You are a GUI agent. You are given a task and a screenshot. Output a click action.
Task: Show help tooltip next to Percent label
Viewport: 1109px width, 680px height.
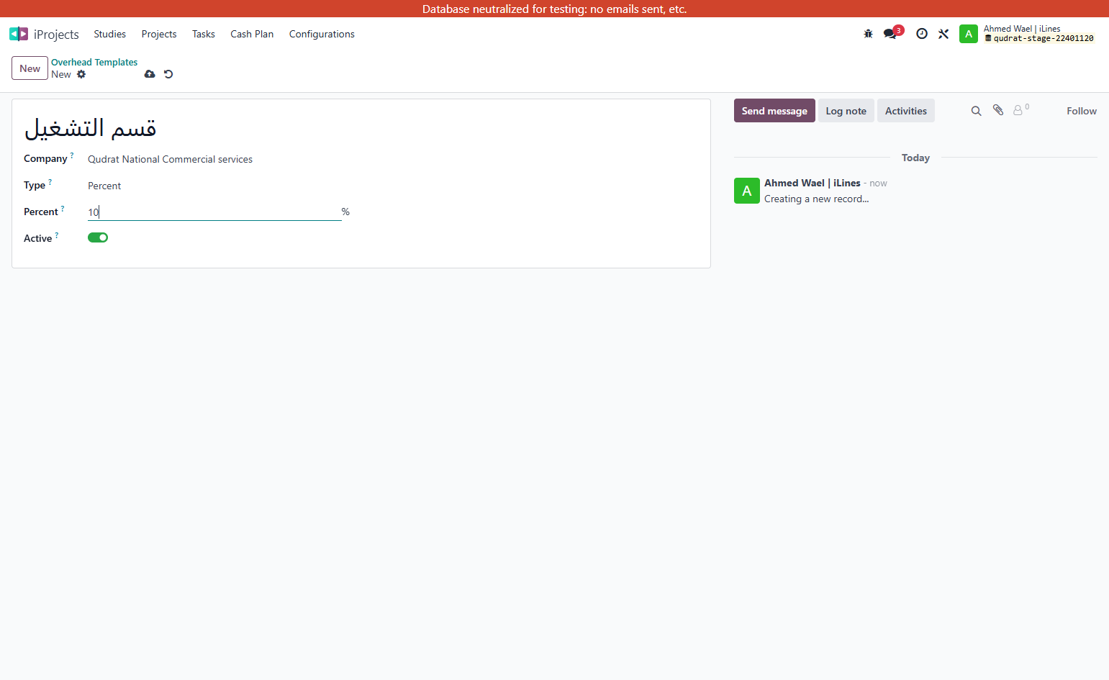pos(63,209)
